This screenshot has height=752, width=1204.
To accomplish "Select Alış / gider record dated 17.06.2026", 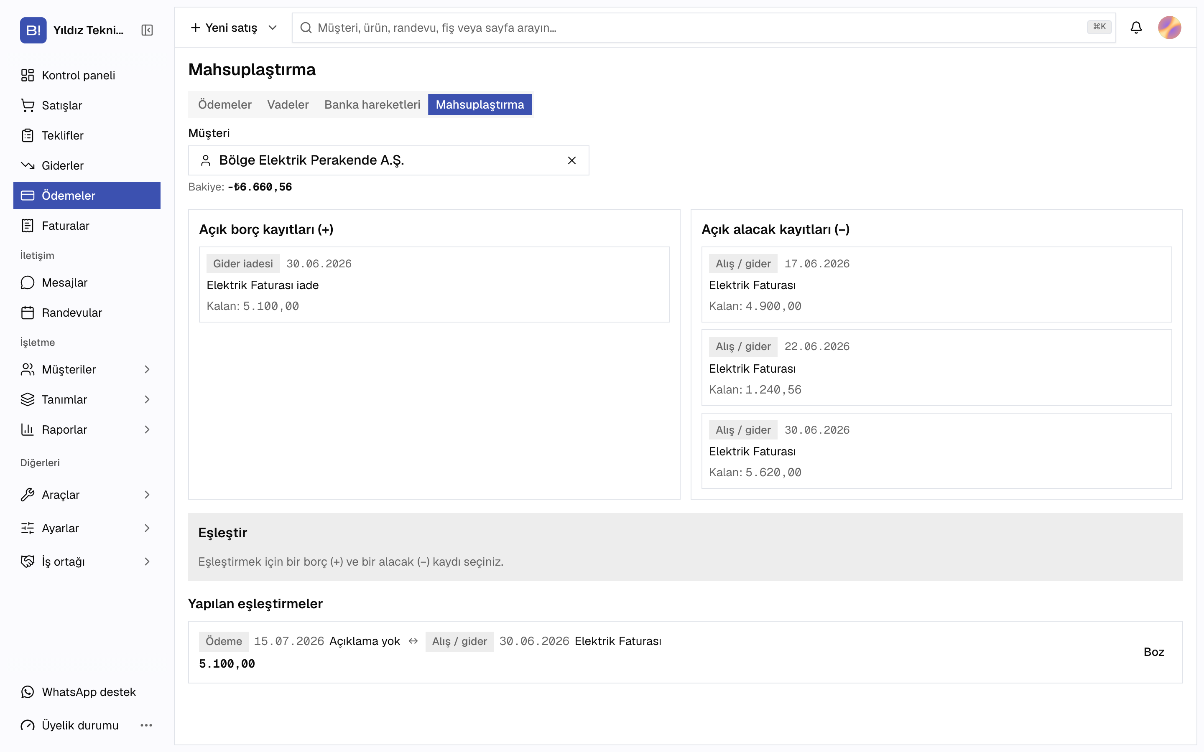I will click(x=936, y=285).
